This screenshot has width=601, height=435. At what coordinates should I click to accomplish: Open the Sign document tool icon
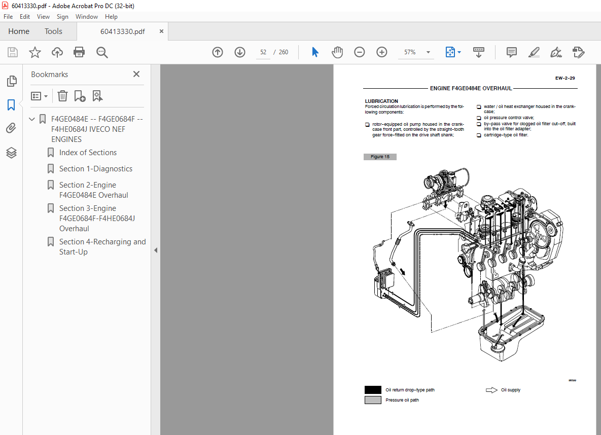[556, 52]
